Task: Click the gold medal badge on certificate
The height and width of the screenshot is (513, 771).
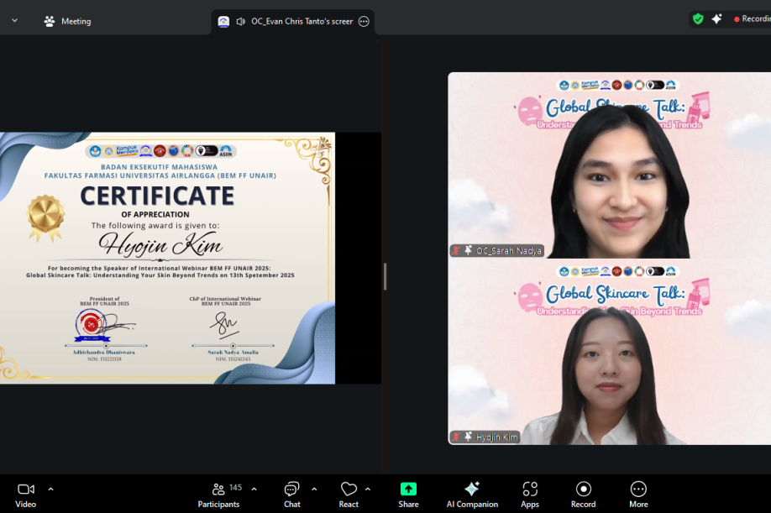Action: [45, 217]
